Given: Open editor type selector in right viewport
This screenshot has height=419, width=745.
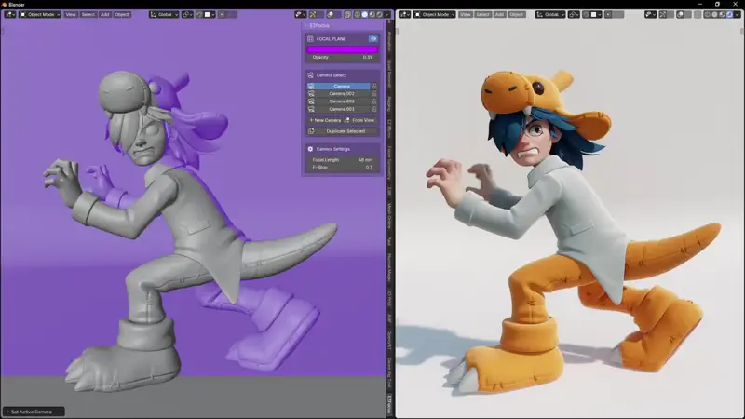Looking at the screenshot, I should click(404, 14).
